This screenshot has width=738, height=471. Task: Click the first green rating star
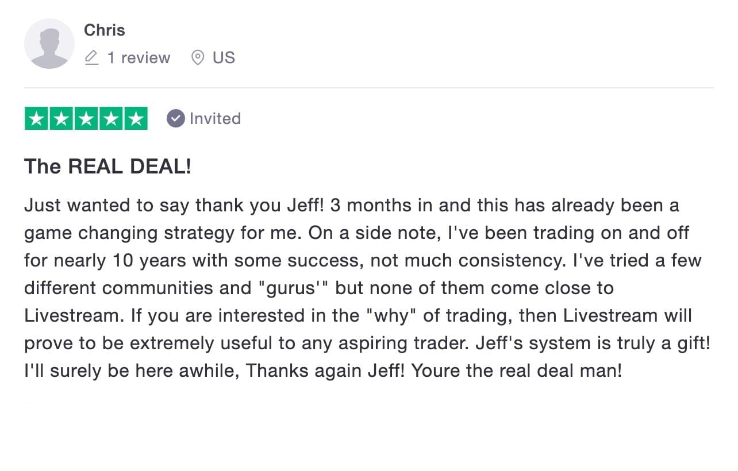click(x=37, y=119)
